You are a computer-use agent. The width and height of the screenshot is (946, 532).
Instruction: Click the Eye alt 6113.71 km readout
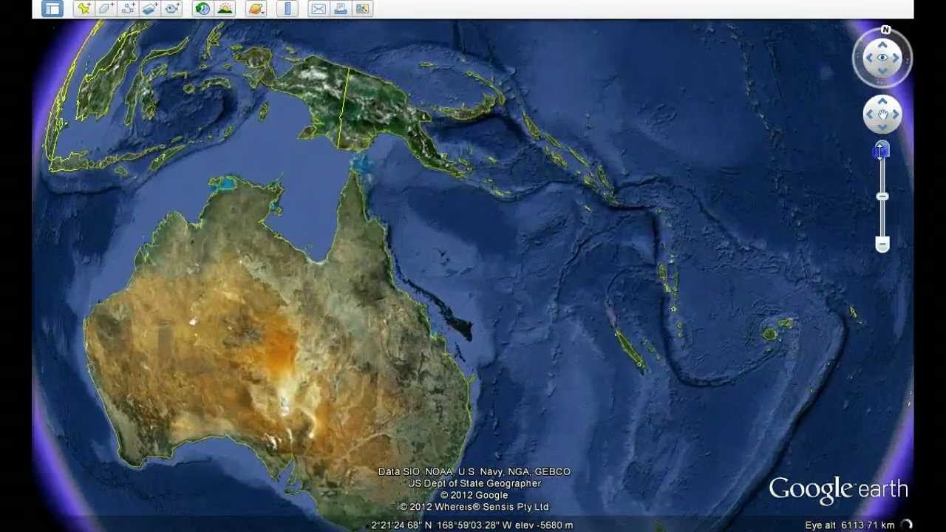[849, 525]
